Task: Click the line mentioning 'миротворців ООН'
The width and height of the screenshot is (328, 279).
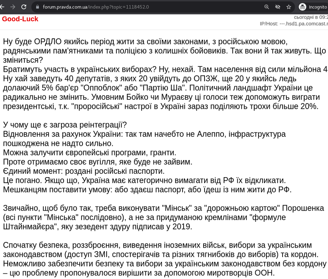Action: pyautogui.click(x=139, y=273)
